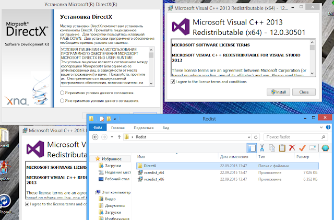Click the new folder icon in quick access toolbar

point(109,119)
